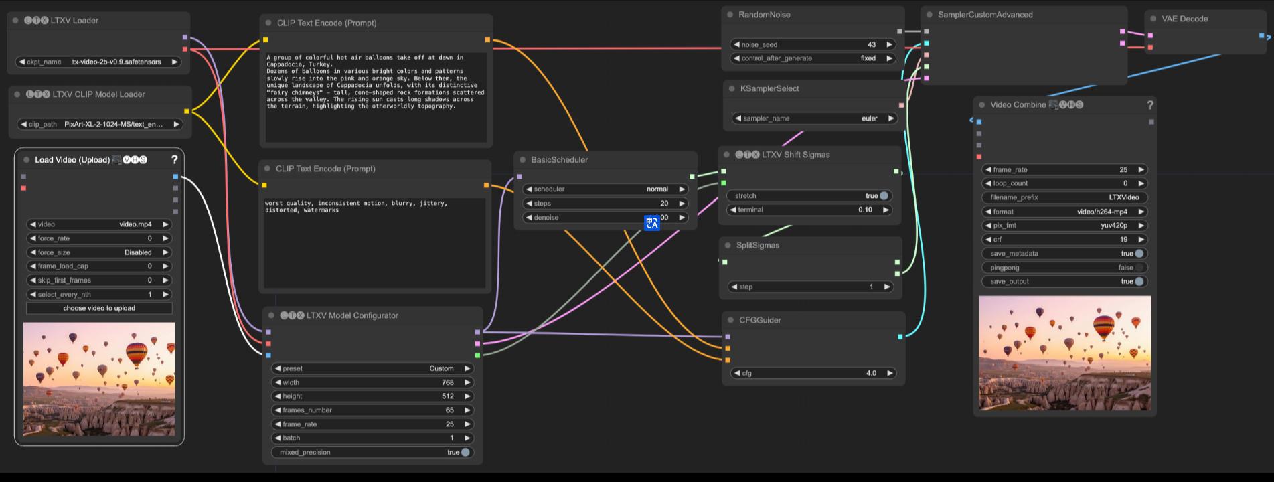Collapse the VAE Decode node with its title dot

pyautogui.click(x=1152, y=19)
